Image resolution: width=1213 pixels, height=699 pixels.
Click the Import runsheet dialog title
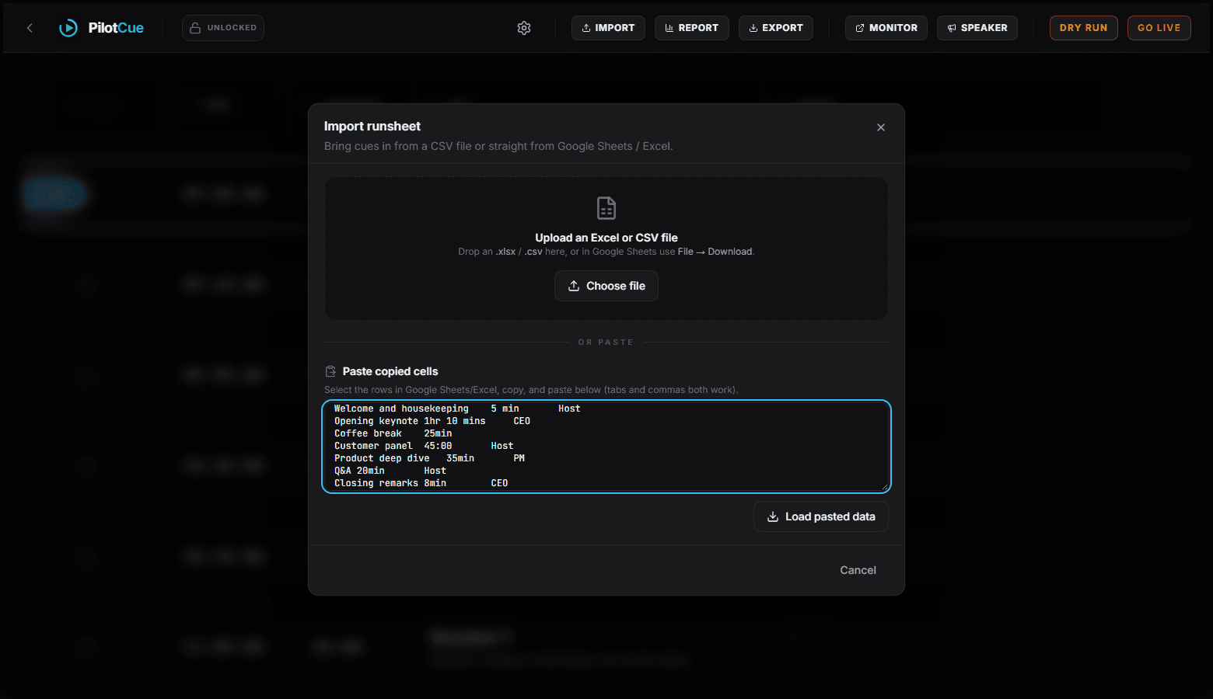tap(372, 126)
